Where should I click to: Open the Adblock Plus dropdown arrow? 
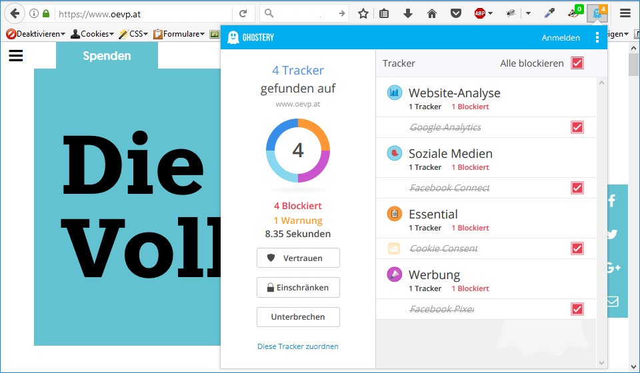click(x=491, y=13)
